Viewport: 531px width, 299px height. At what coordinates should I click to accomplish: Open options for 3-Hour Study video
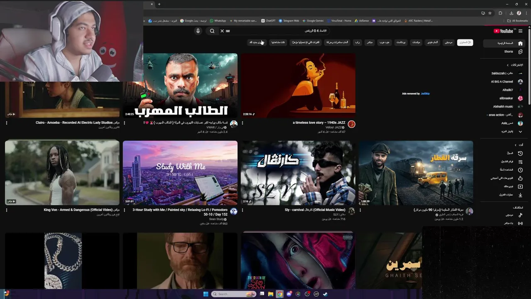(x=124, y=210)
